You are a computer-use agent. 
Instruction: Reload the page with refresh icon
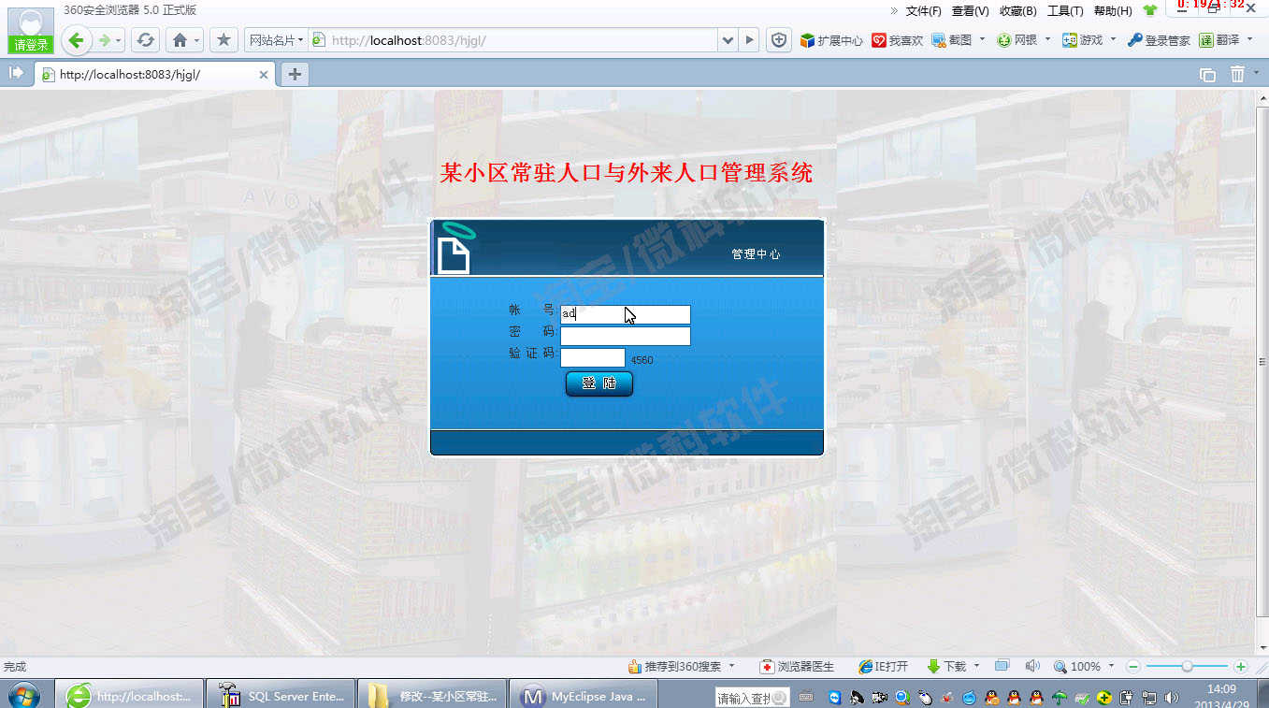(x=145, y=40)
